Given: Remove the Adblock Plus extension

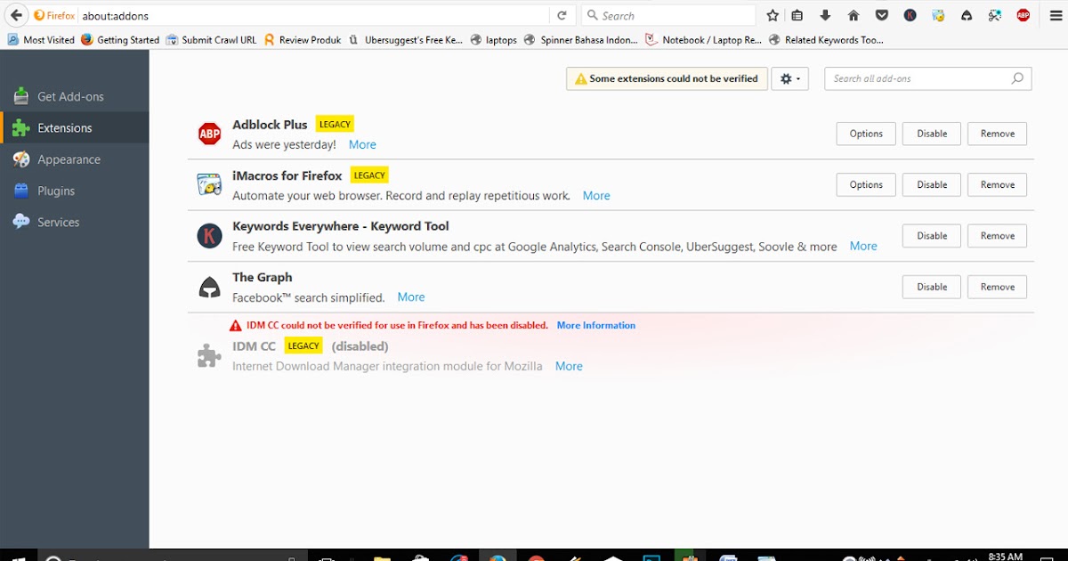Looking at the screenshot, I should point(998,134).
